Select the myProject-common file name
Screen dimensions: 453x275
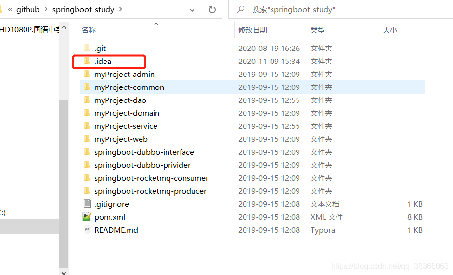[x=129, y=87]
